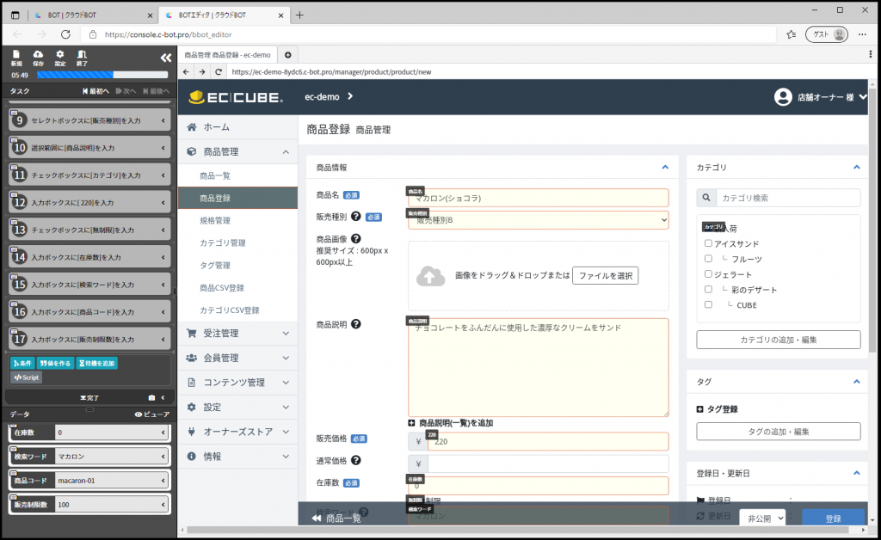Screen dimensions: 881x540
Task: Click the Script button in task panel
Action: point(27,377)
